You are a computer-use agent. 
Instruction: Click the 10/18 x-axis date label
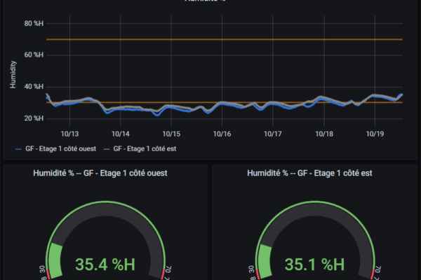[324, 134]
